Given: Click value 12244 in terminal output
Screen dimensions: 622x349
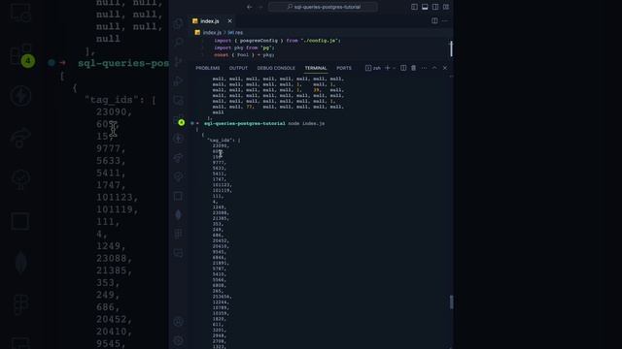Looking at the screenshot, I should [x=221, y=301].
